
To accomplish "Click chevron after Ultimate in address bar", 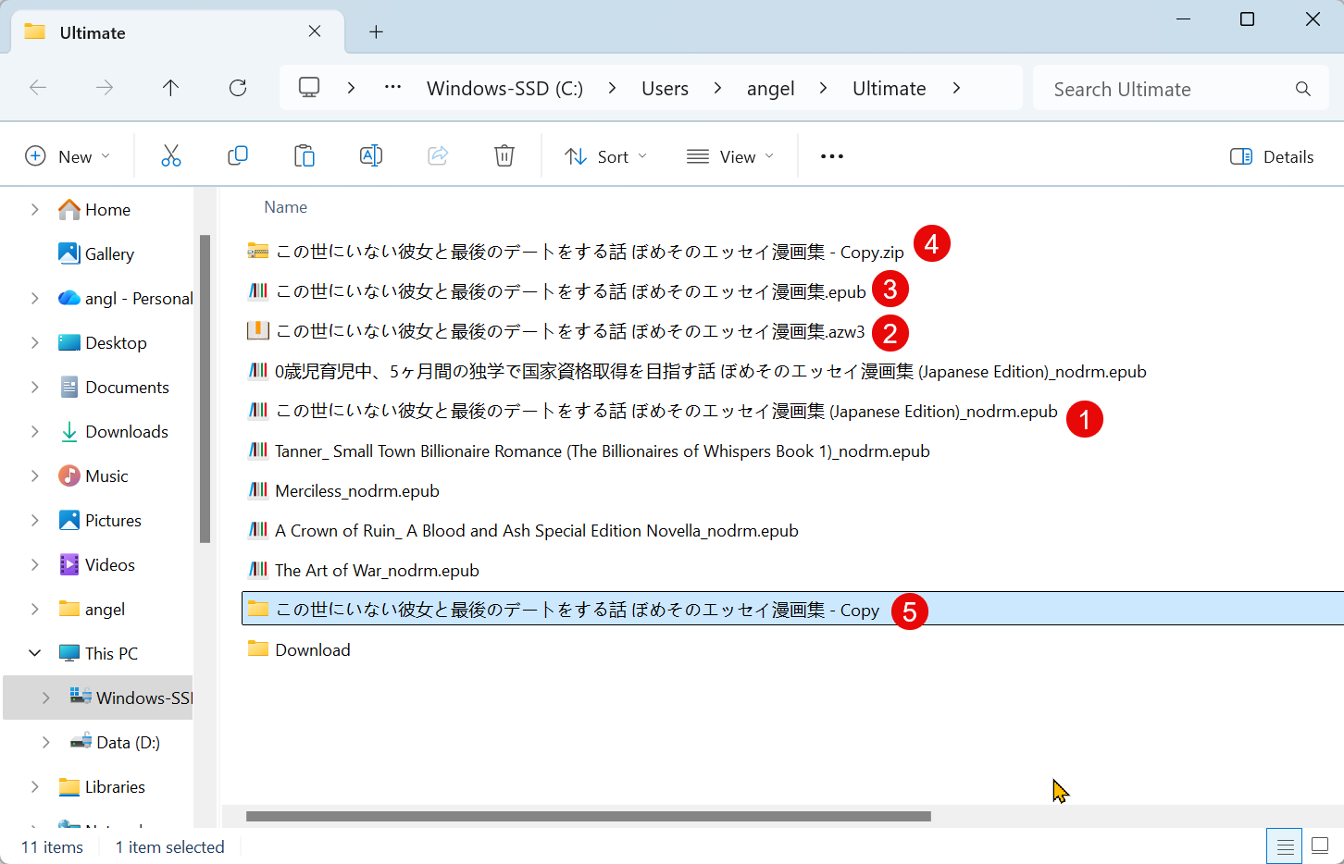I will (x=956, y=88).
